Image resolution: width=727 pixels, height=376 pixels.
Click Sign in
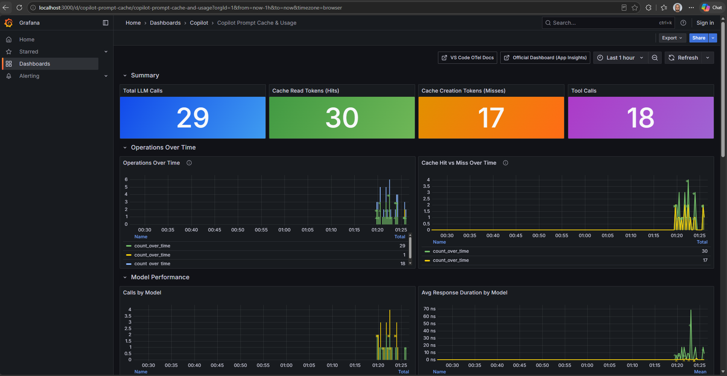(705, 23)
